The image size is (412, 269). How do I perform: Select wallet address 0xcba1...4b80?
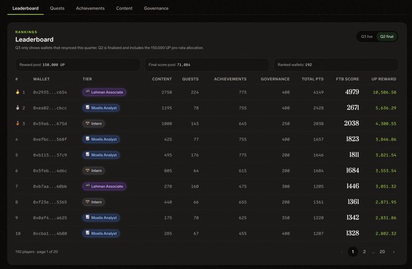(50, 233)
